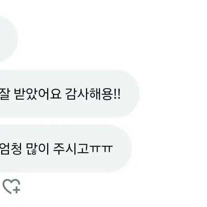Click the plus sign on heart icon

tap(16, 190)
